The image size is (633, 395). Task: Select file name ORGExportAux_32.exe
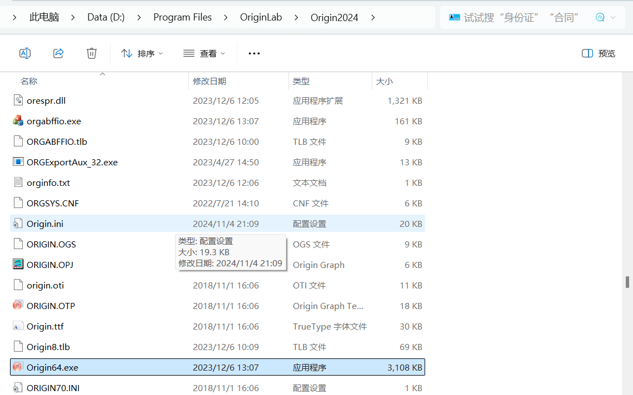pos(72,163)
